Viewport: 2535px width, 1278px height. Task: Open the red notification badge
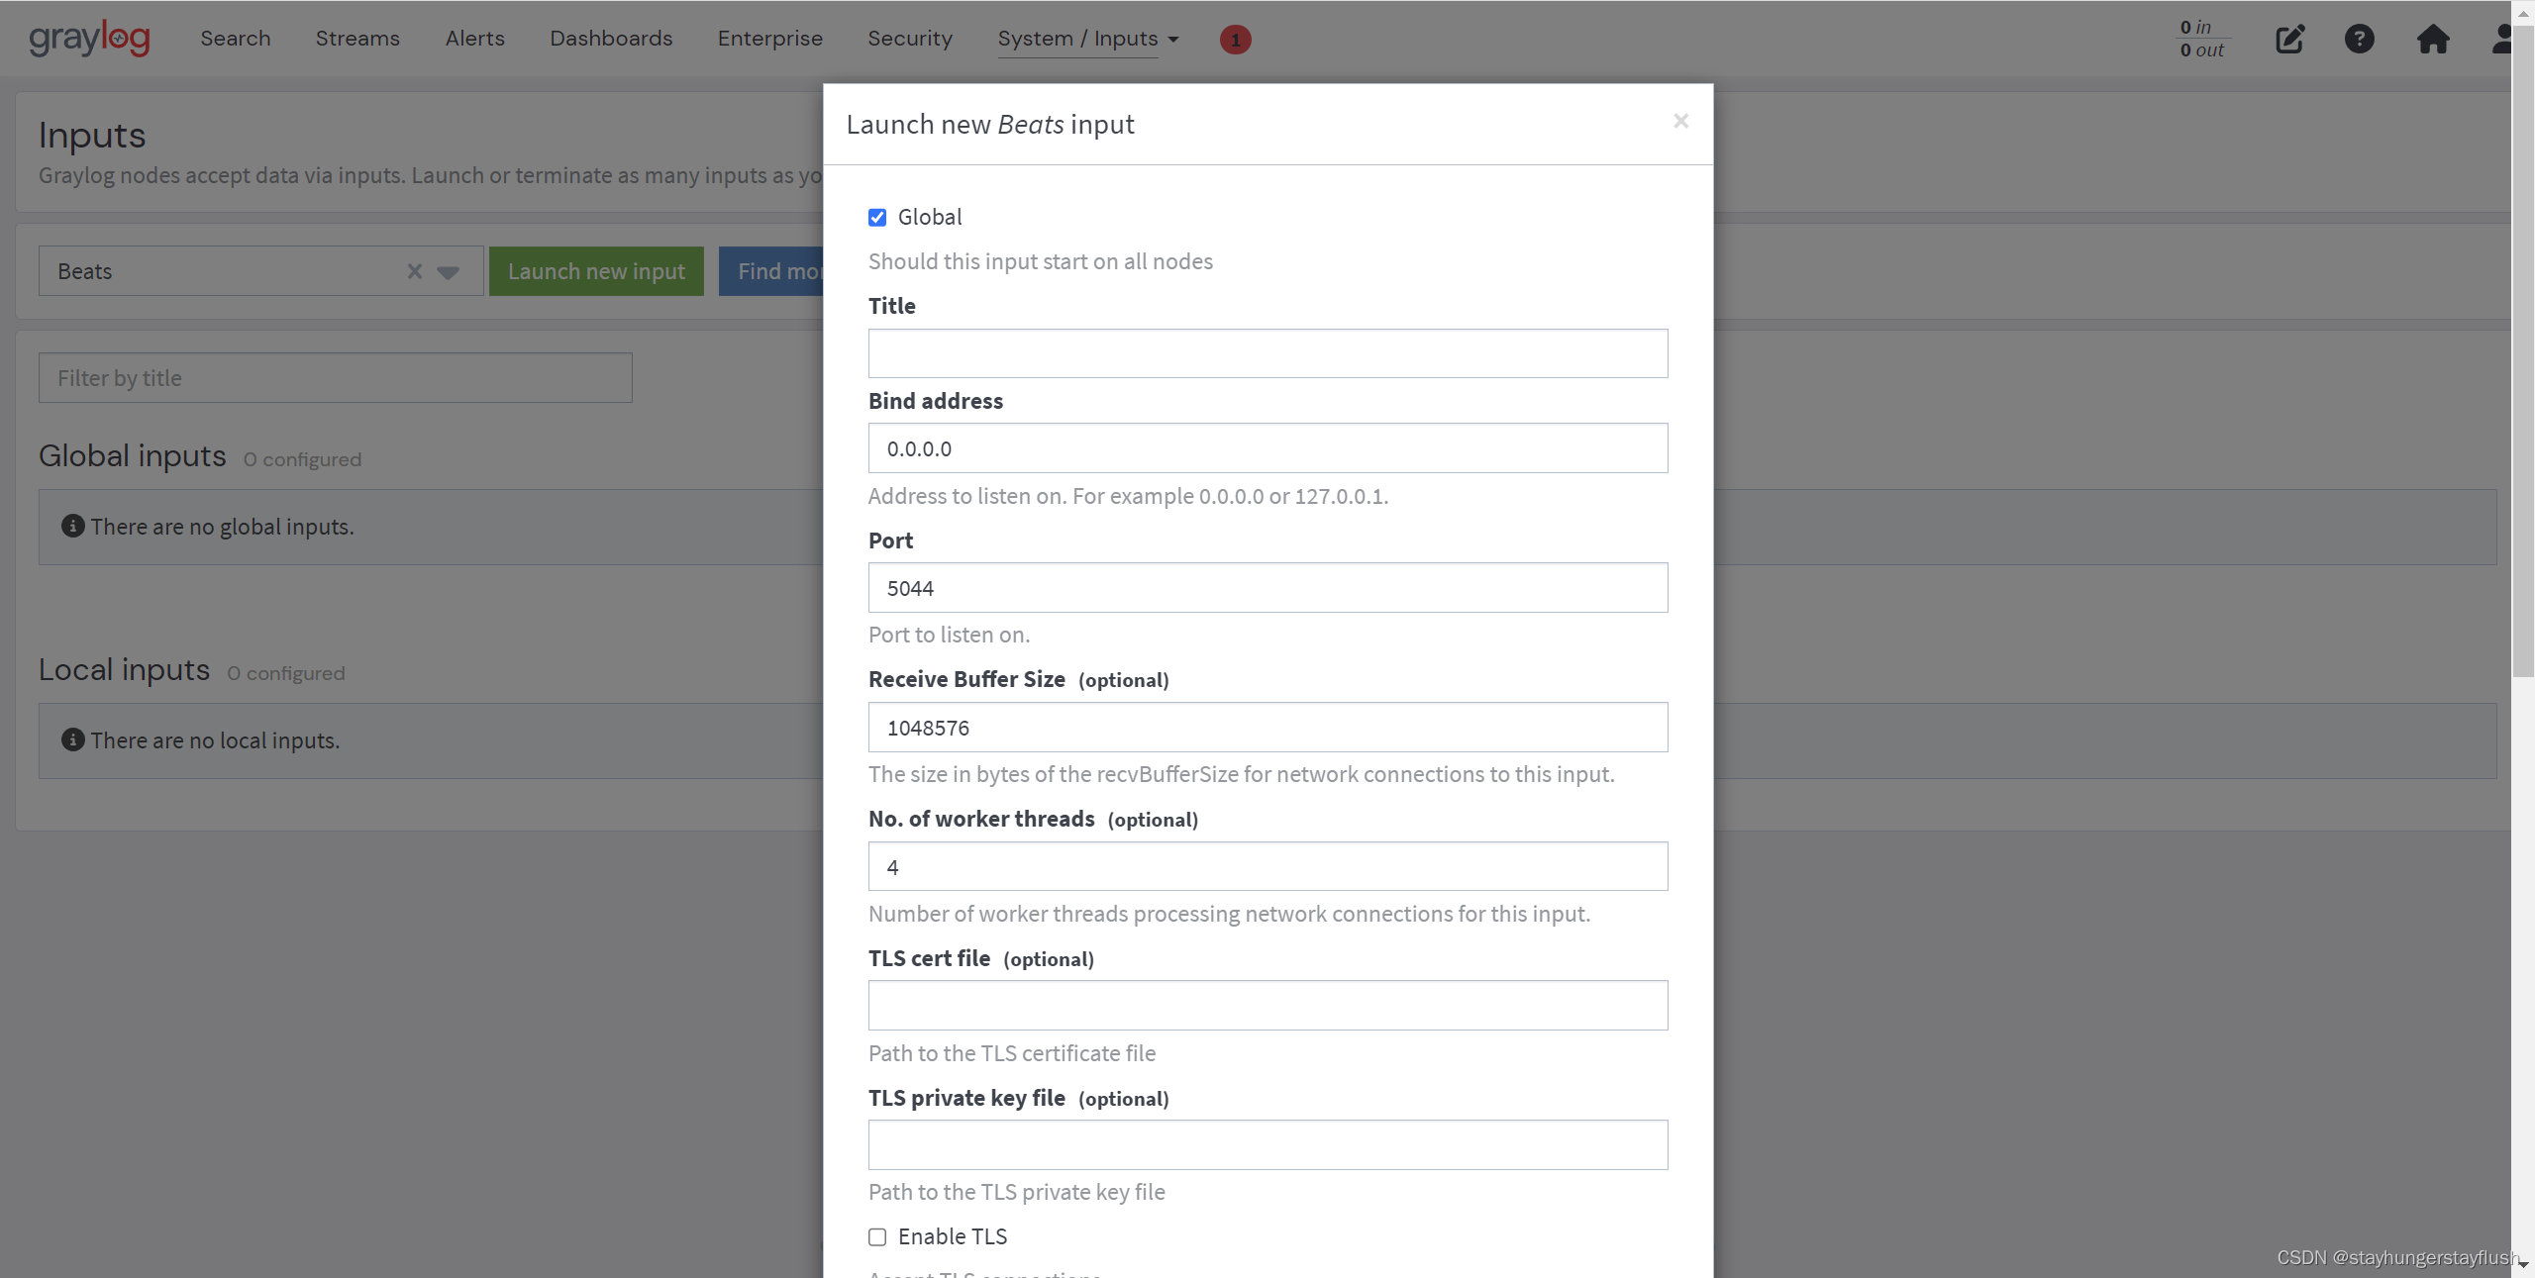(1235, 40)
